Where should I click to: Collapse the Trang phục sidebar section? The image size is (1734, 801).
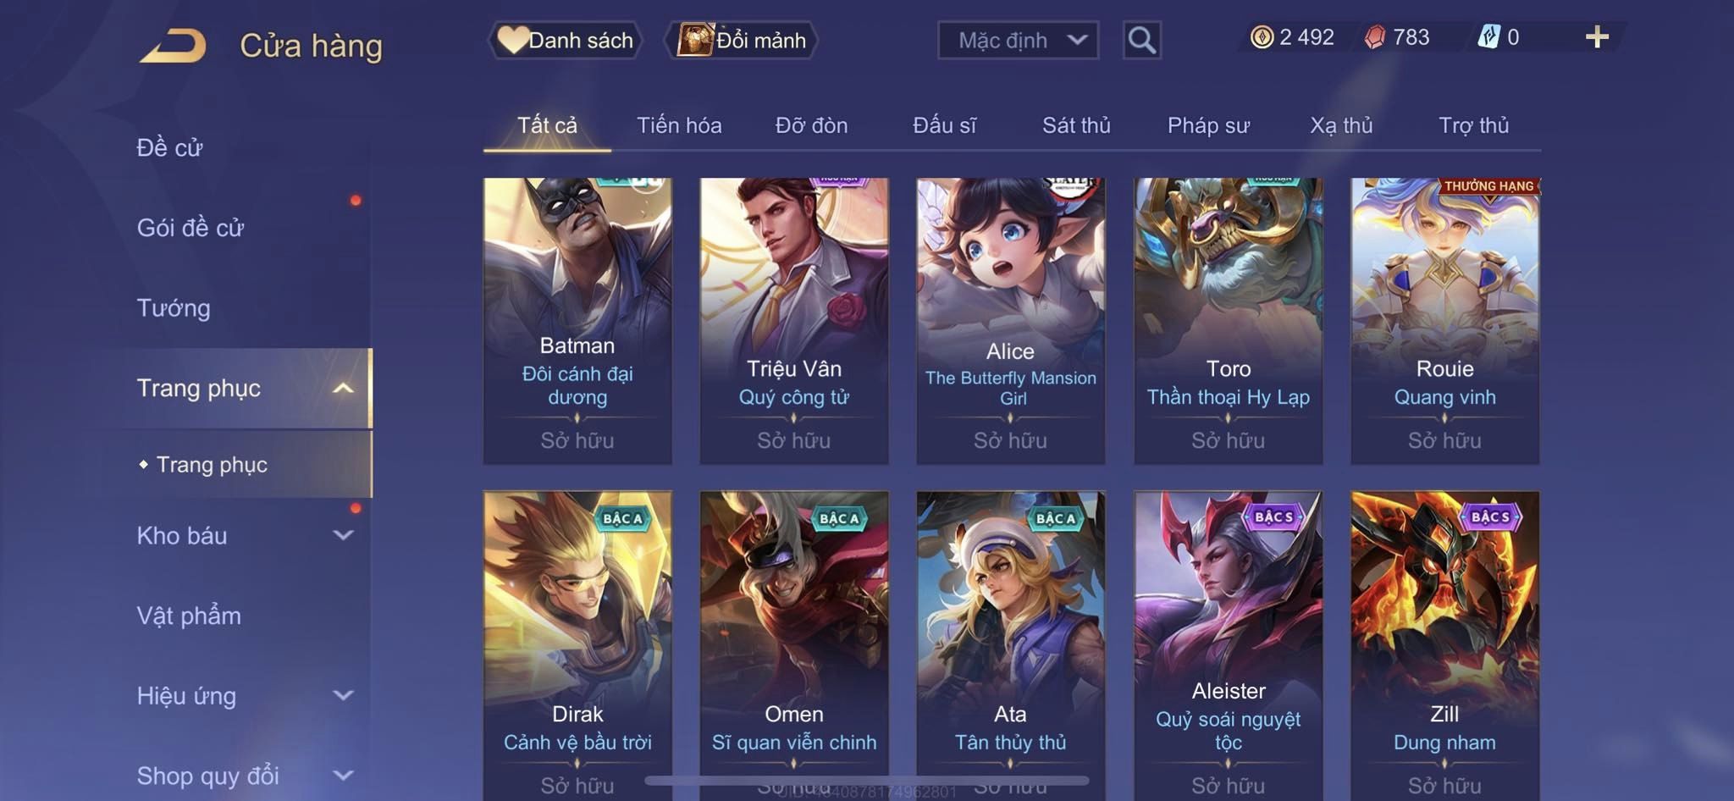(342, 389)
